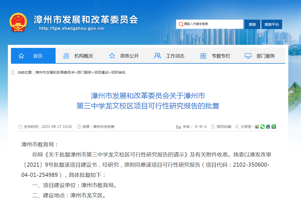This screenshot has width=301, height=199.
Task: Click the 网页纠错 page correction icon
Action: tap(213, 127)
